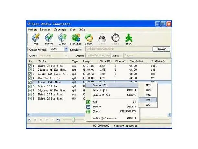Screen dimensions: 198x149
Task: Click the 1411 bitrate cell
Action: tap(154, 66)
